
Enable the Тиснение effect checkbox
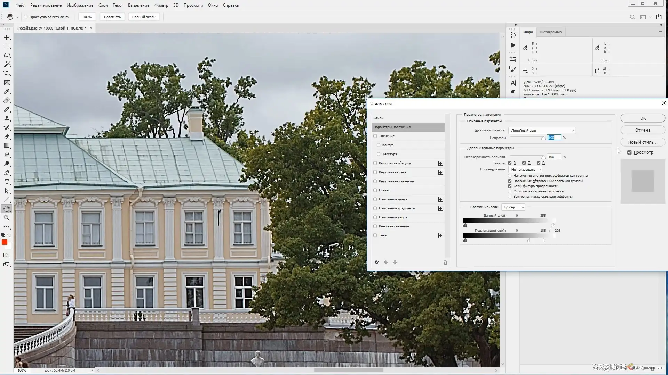[x=375, y=136]
